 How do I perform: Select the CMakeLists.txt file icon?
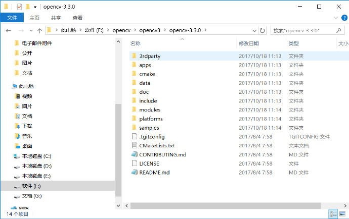pyautogui.click(x=135, y=145)
